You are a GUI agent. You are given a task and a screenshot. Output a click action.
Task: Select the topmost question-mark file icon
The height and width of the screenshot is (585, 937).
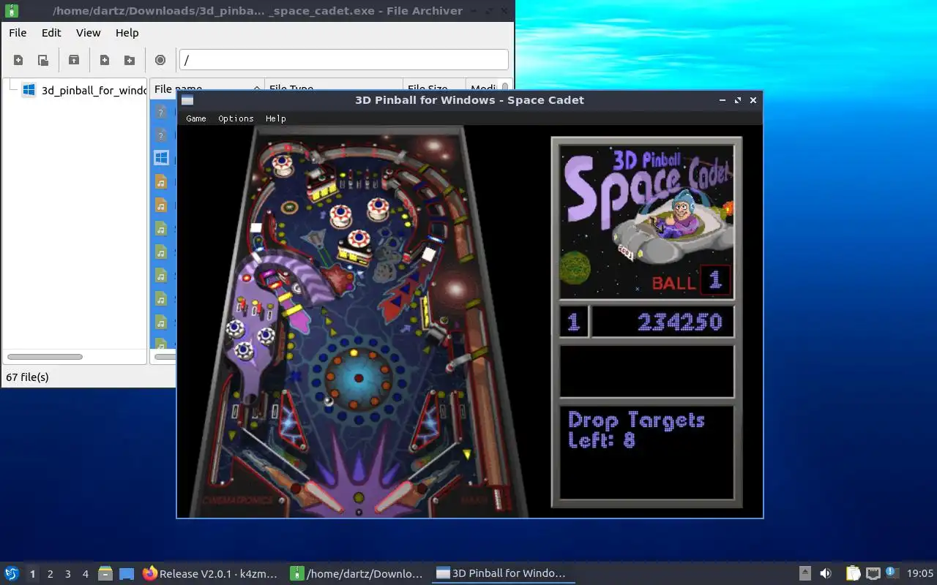[162, 111]
